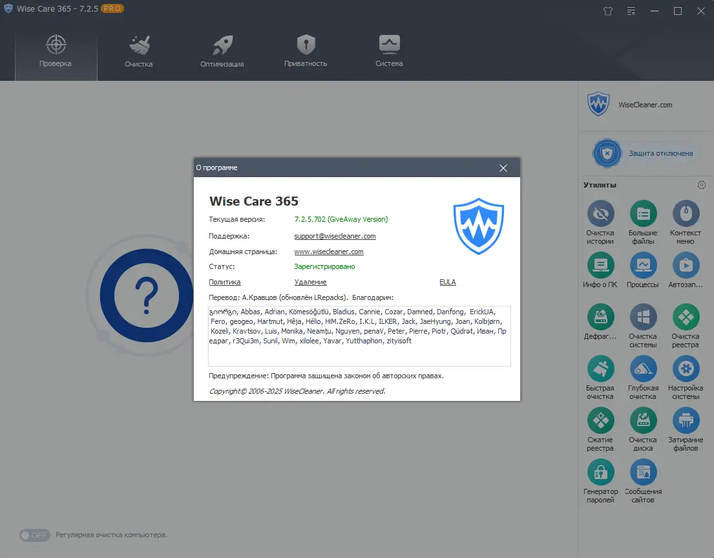Launch Очистка реестра utility
This screenshot has height=558, width=714.
686,326
